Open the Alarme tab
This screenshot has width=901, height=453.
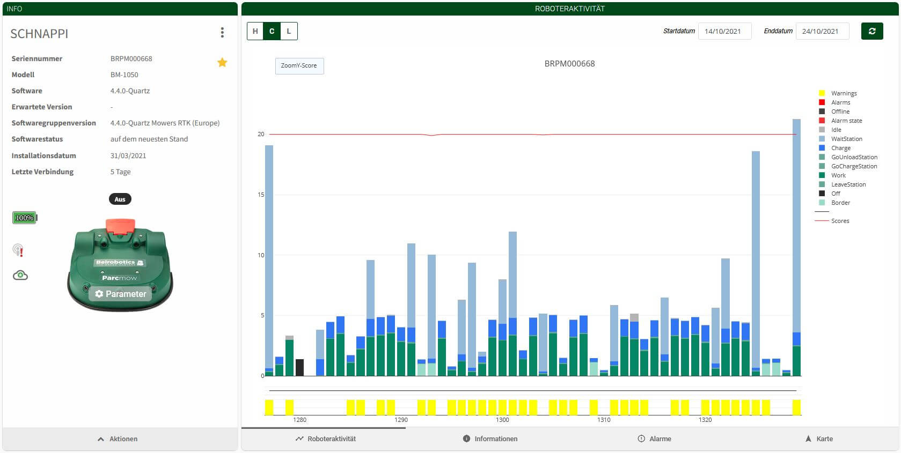(x=654, y=439)
